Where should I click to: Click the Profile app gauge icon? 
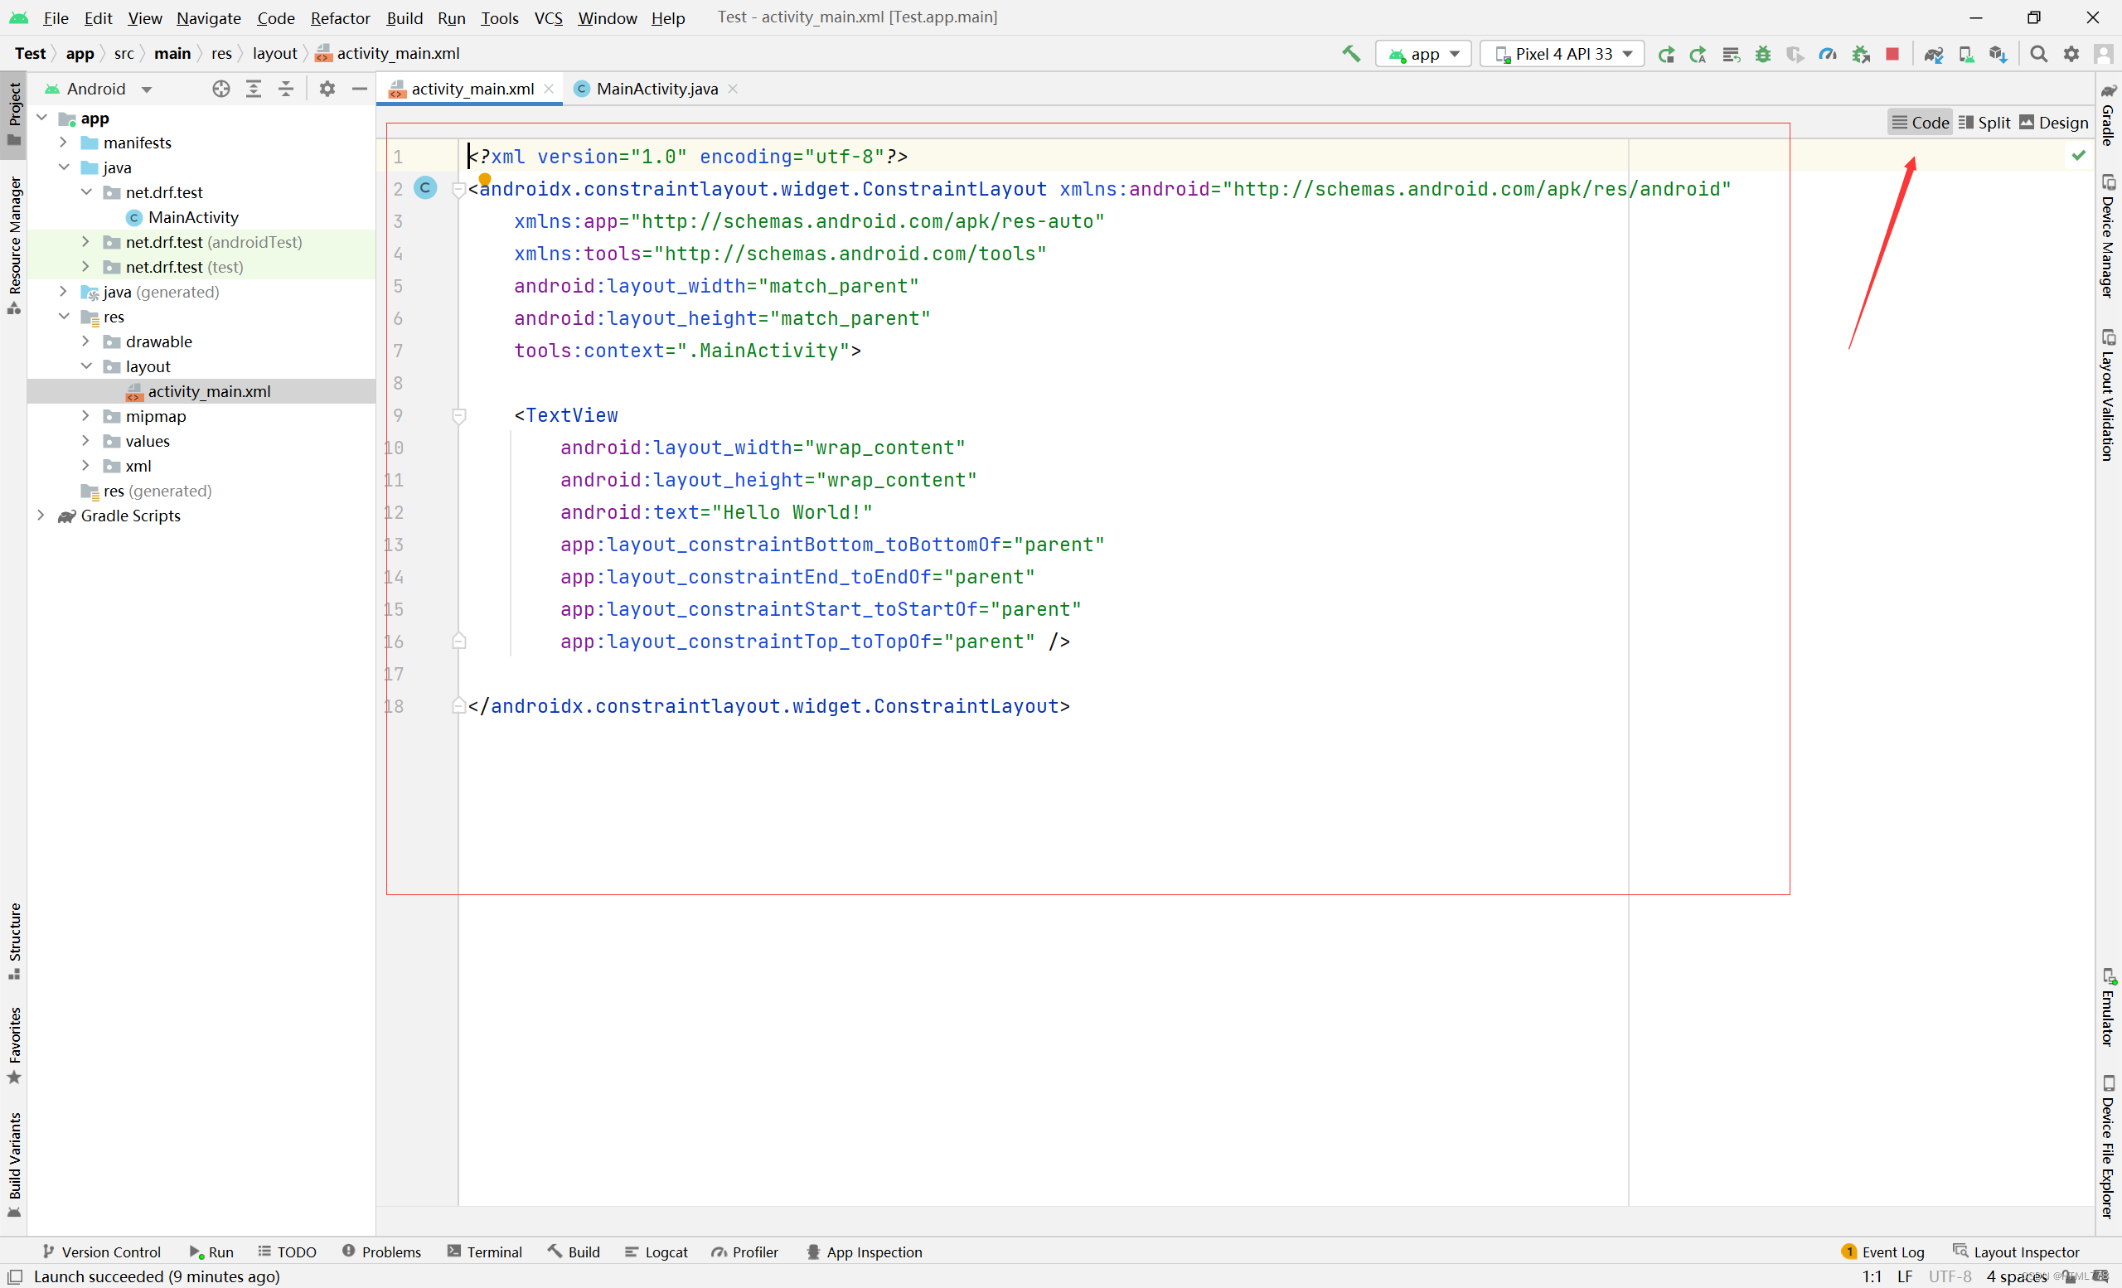1828,54
